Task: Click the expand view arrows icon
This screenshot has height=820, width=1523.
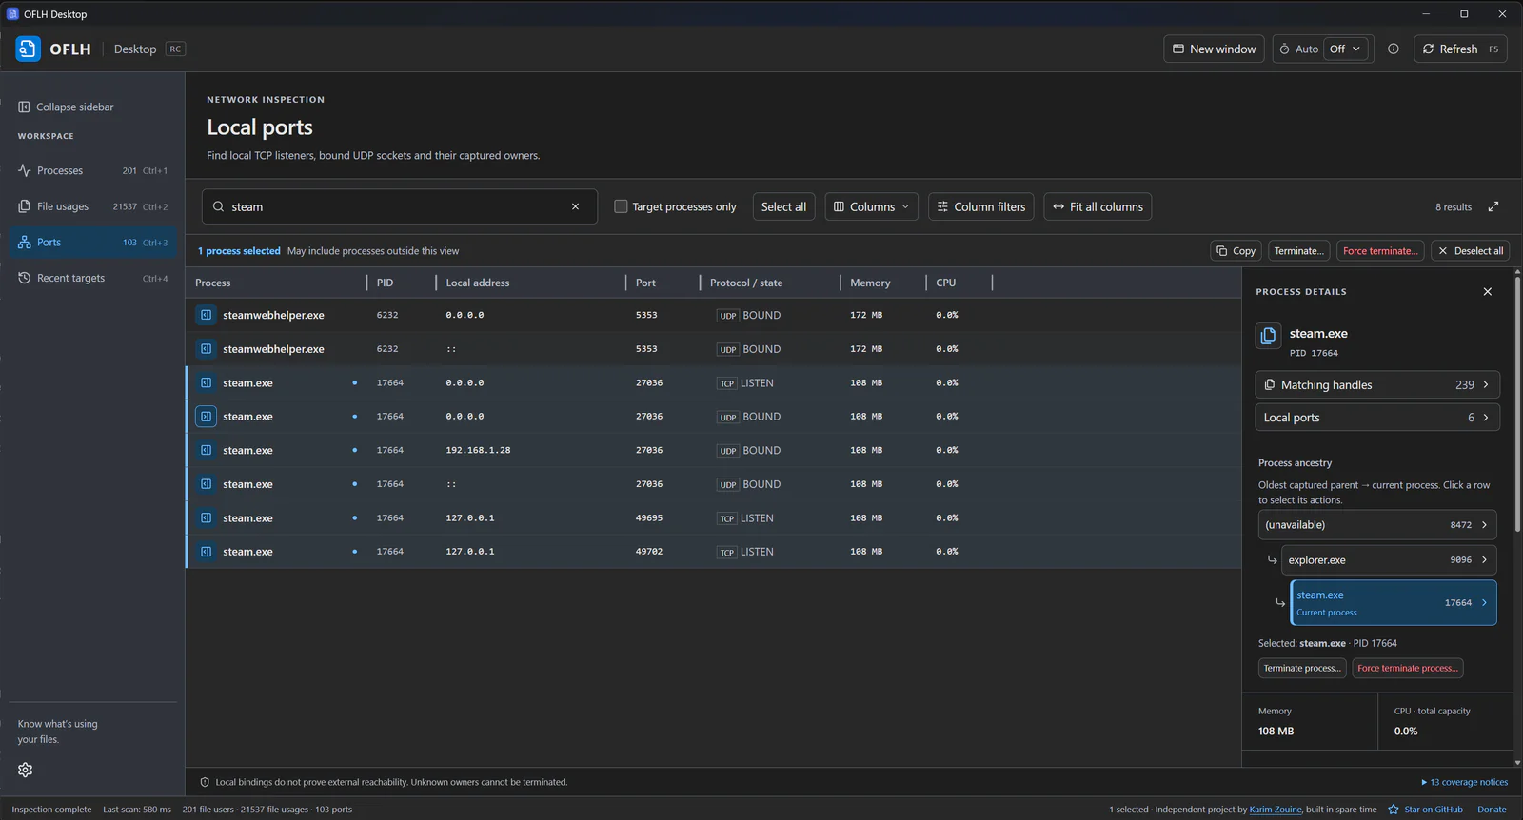Action: 1493,206
